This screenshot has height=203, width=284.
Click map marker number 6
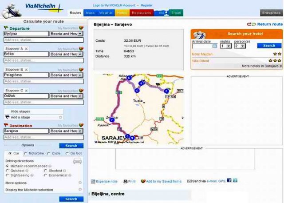click(x=129, y=78)
